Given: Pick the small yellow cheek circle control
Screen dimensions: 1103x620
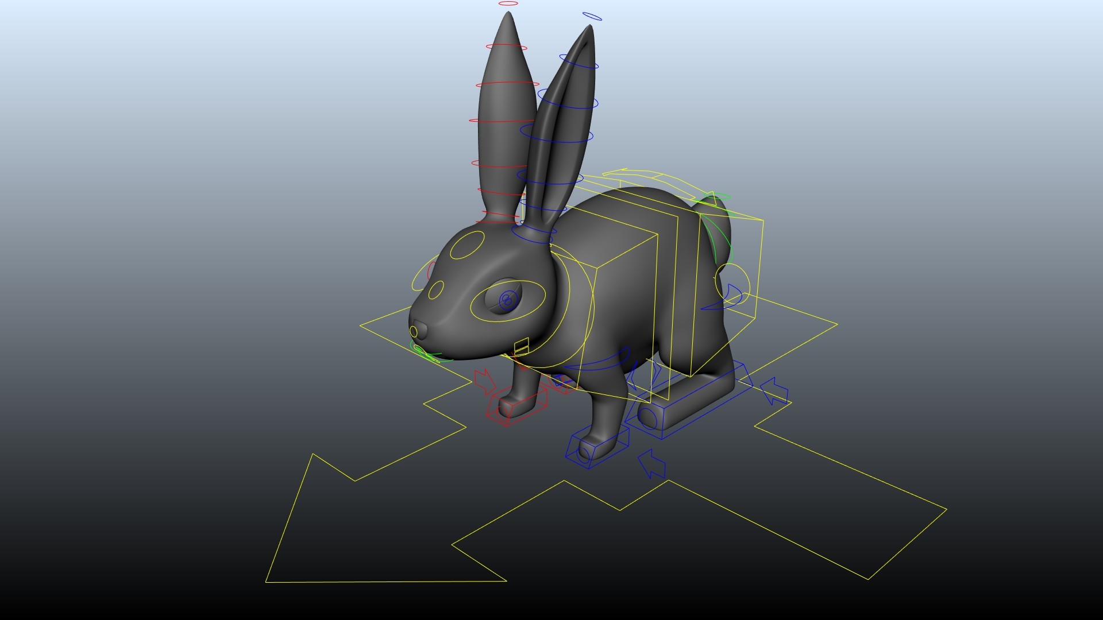Looking at the screenshot, I should point(437,290).
